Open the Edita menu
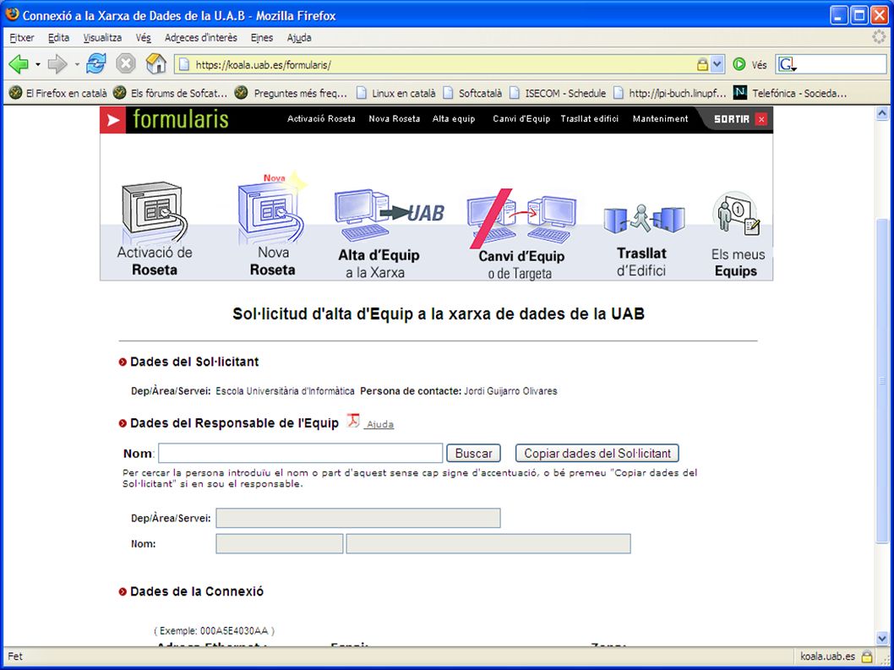This screenshot has height=670, width=894. [x=58, y=38]
